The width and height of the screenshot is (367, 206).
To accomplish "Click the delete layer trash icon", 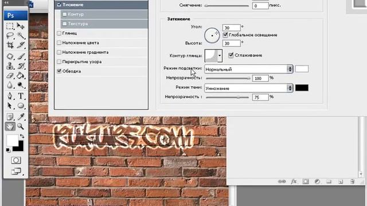I will (x=352, y=181).
